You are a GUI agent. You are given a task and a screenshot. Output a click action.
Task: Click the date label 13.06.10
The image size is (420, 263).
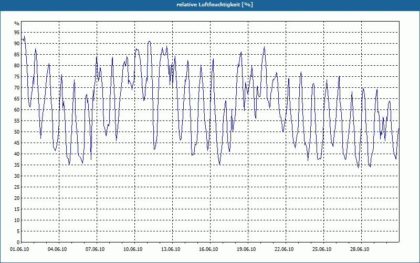point(171,249)
